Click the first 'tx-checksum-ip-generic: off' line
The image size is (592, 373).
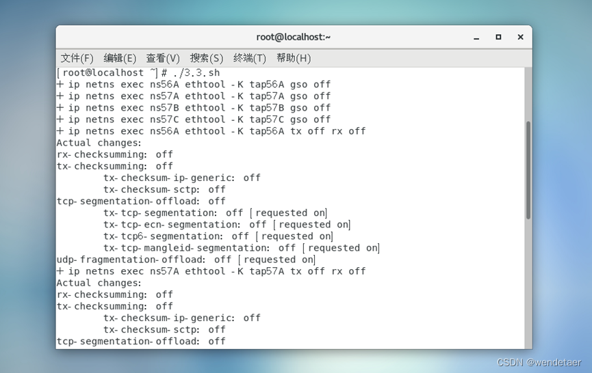182,178
